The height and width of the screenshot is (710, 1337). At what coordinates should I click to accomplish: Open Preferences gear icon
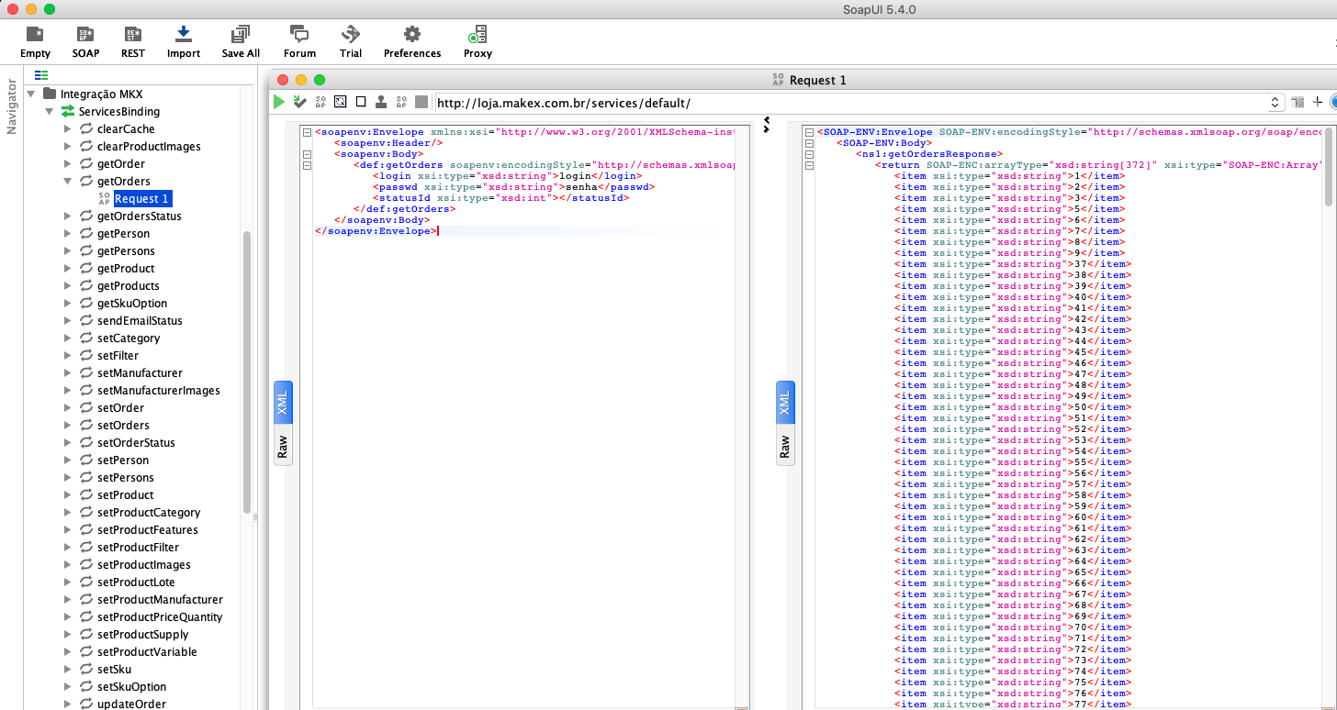pyautogui.click(x=412, y=35)
